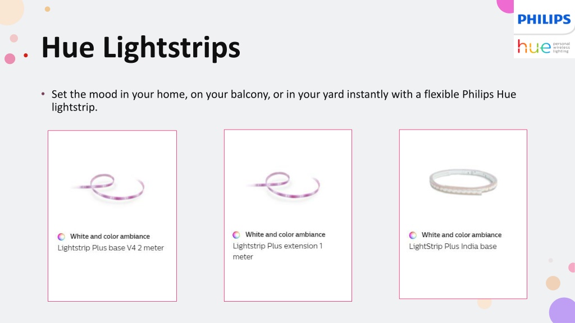Click 'White and color ambiance' label on third card
This screenshot has height=323, width=575.
[x=462, y=235]
